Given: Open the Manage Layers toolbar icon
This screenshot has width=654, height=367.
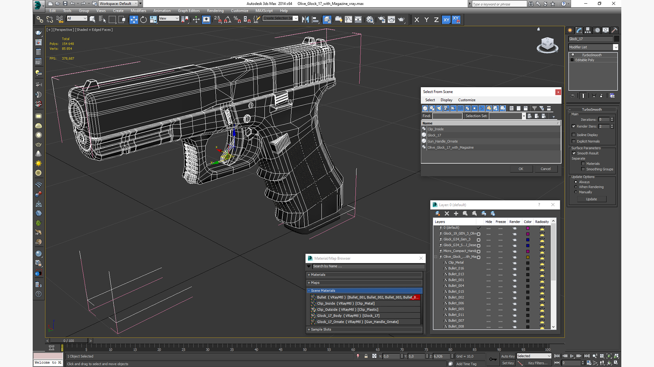Looking at the screenshot, I should coord(327,20).
